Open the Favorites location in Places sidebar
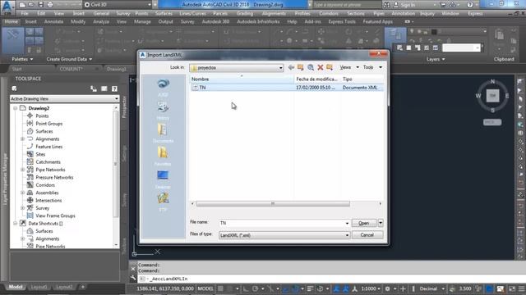This screenshot has height=295, width=526. click(x=163, y=157)
